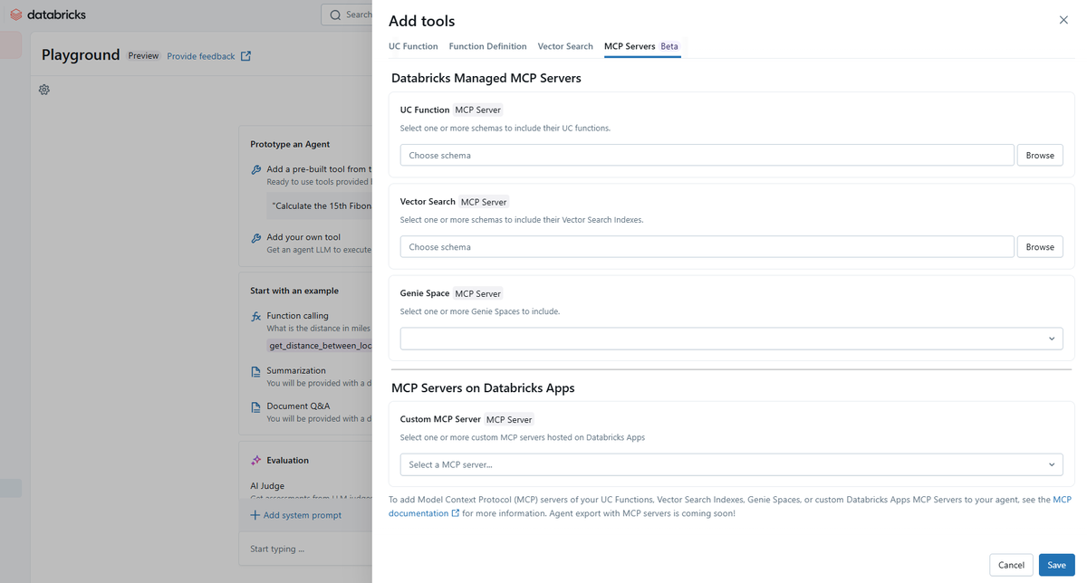The height and width of the screenshot is (583, 1087).
Task: Select the Document Q&A example
Action: tap(298, 406)
